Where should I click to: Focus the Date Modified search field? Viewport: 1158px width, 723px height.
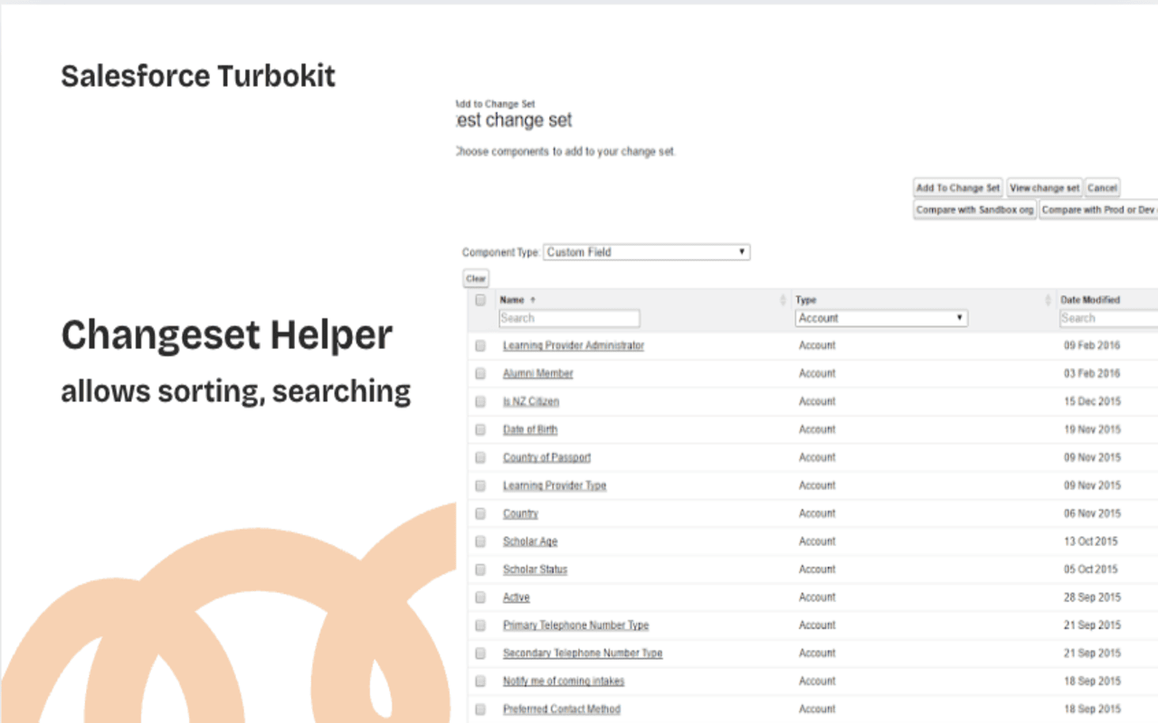click(1109, 318)
